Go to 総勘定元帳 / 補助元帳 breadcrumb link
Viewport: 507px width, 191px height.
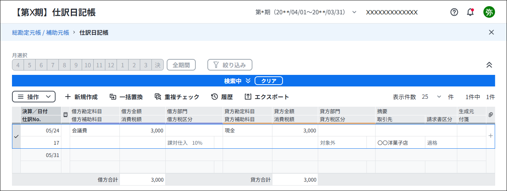click(41, 33)
